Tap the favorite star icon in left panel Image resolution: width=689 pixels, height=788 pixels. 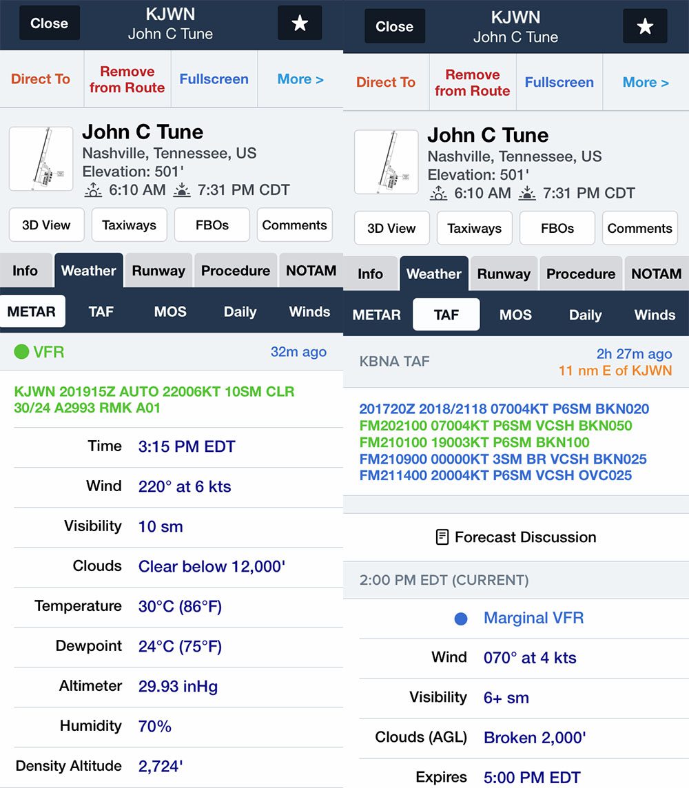click(x=300, y=23)
